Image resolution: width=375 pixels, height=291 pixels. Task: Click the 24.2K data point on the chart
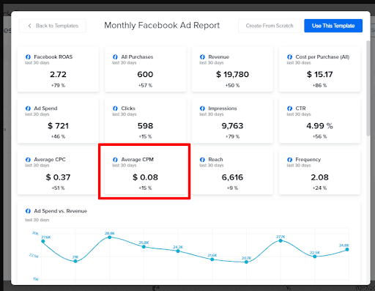[x=178, y=251]
